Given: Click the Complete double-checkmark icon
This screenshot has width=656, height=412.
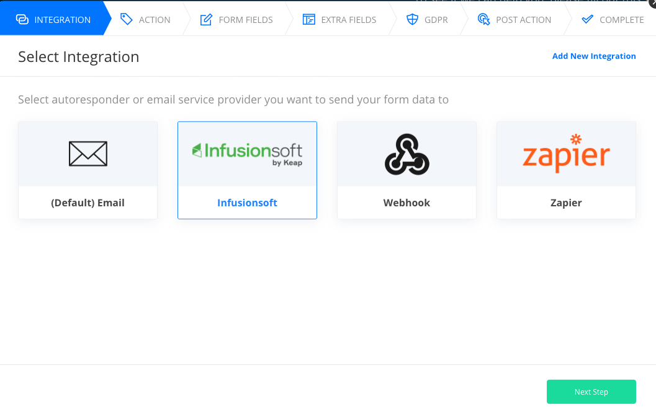Looking at the screenshot, I should coord(587,19).
